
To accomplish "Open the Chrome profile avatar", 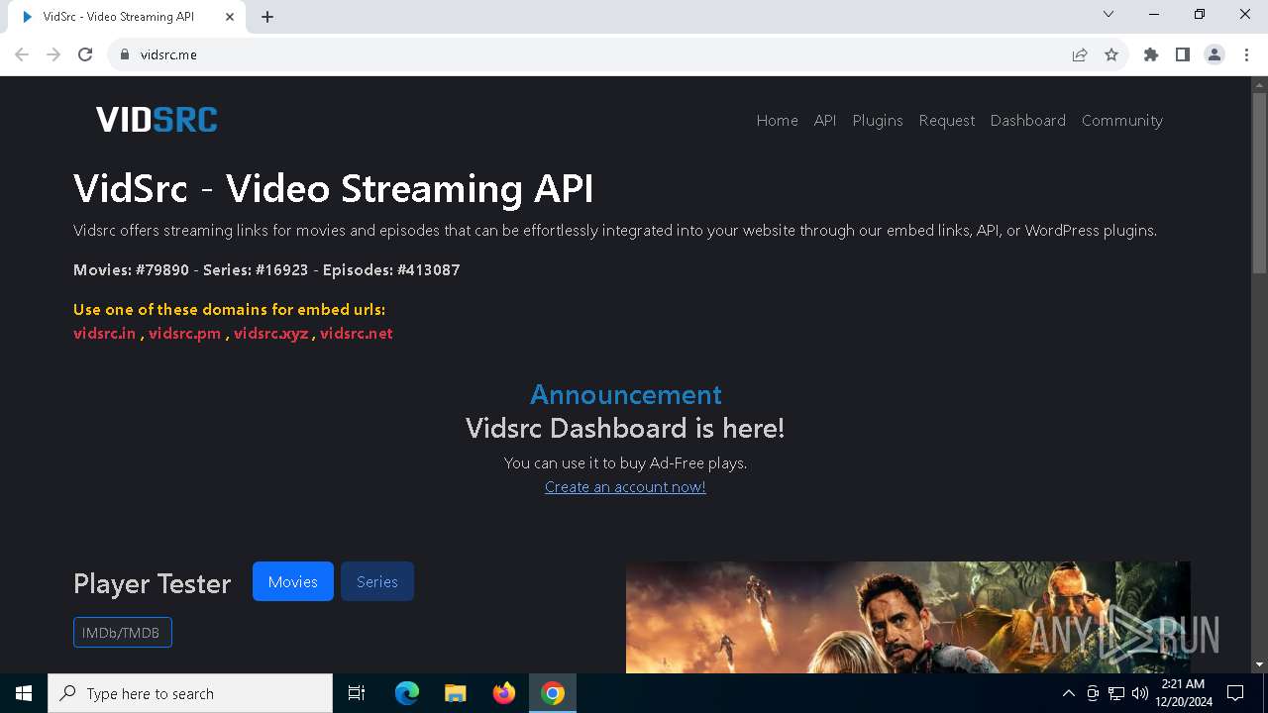I will pos(1215,54).
